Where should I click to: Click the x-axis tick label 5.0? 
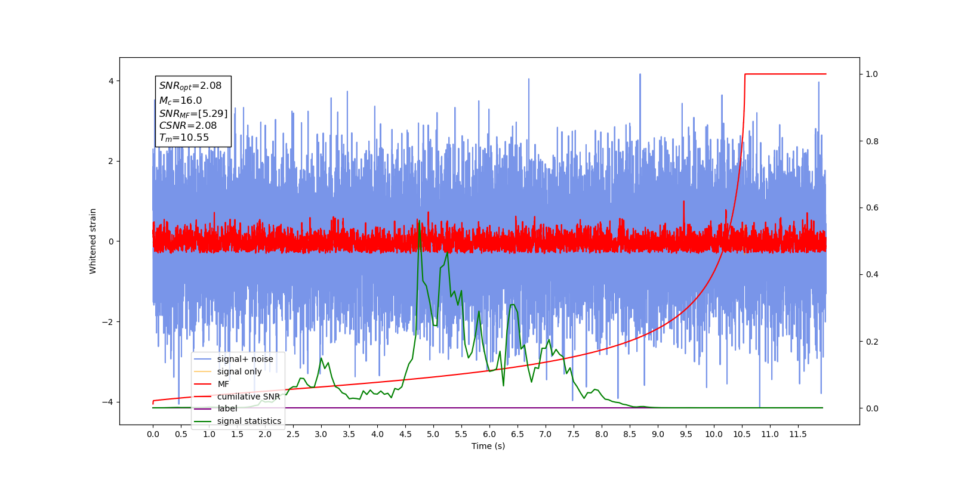(433, 434)
